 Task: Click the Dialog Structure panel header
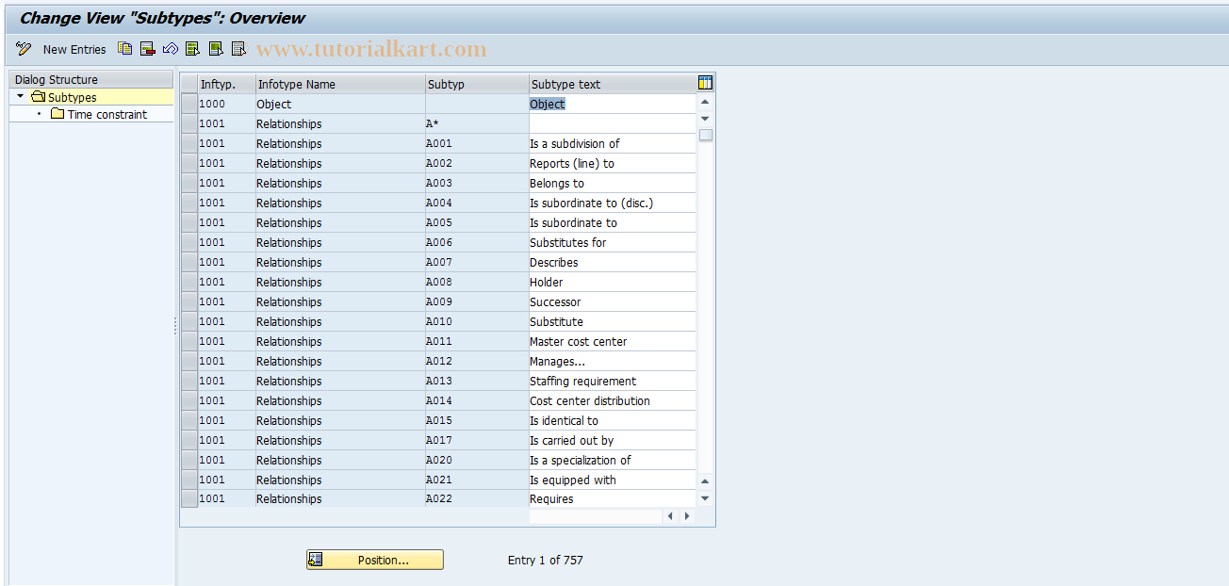(x=91, y=79)
